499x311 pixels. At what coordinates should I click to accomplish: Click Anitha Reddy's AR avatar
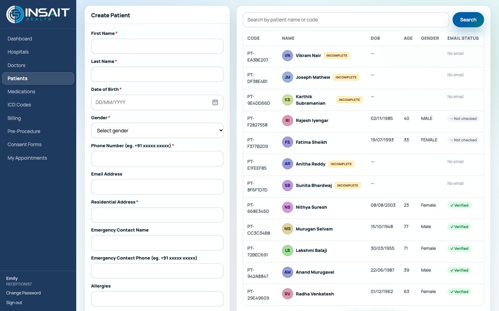pos(287,164)
